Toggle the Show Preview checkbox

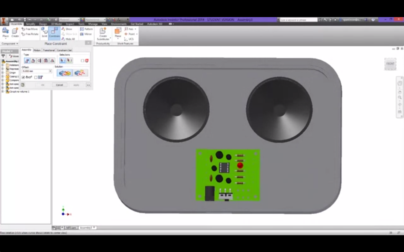23,77
